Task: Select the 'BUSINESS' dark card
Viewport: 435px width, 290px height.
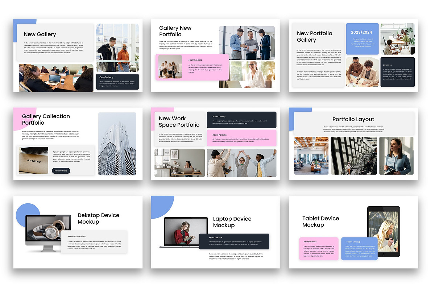Action: tap(398, 72)
